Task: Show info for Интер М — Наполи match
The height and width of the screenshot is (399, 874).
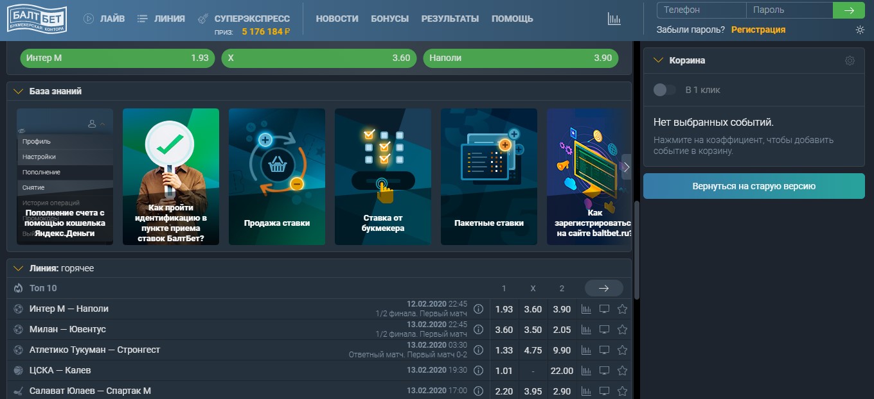Action: coord(478,309)
